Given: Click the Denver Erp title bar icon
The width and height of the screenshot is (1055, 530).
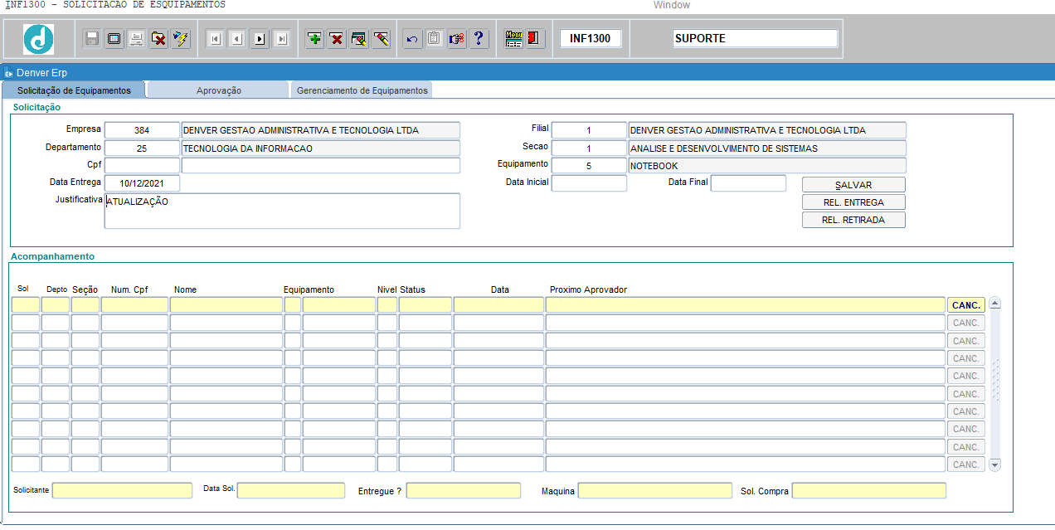Looking at the screenshot, I should [x=8, y=73].
